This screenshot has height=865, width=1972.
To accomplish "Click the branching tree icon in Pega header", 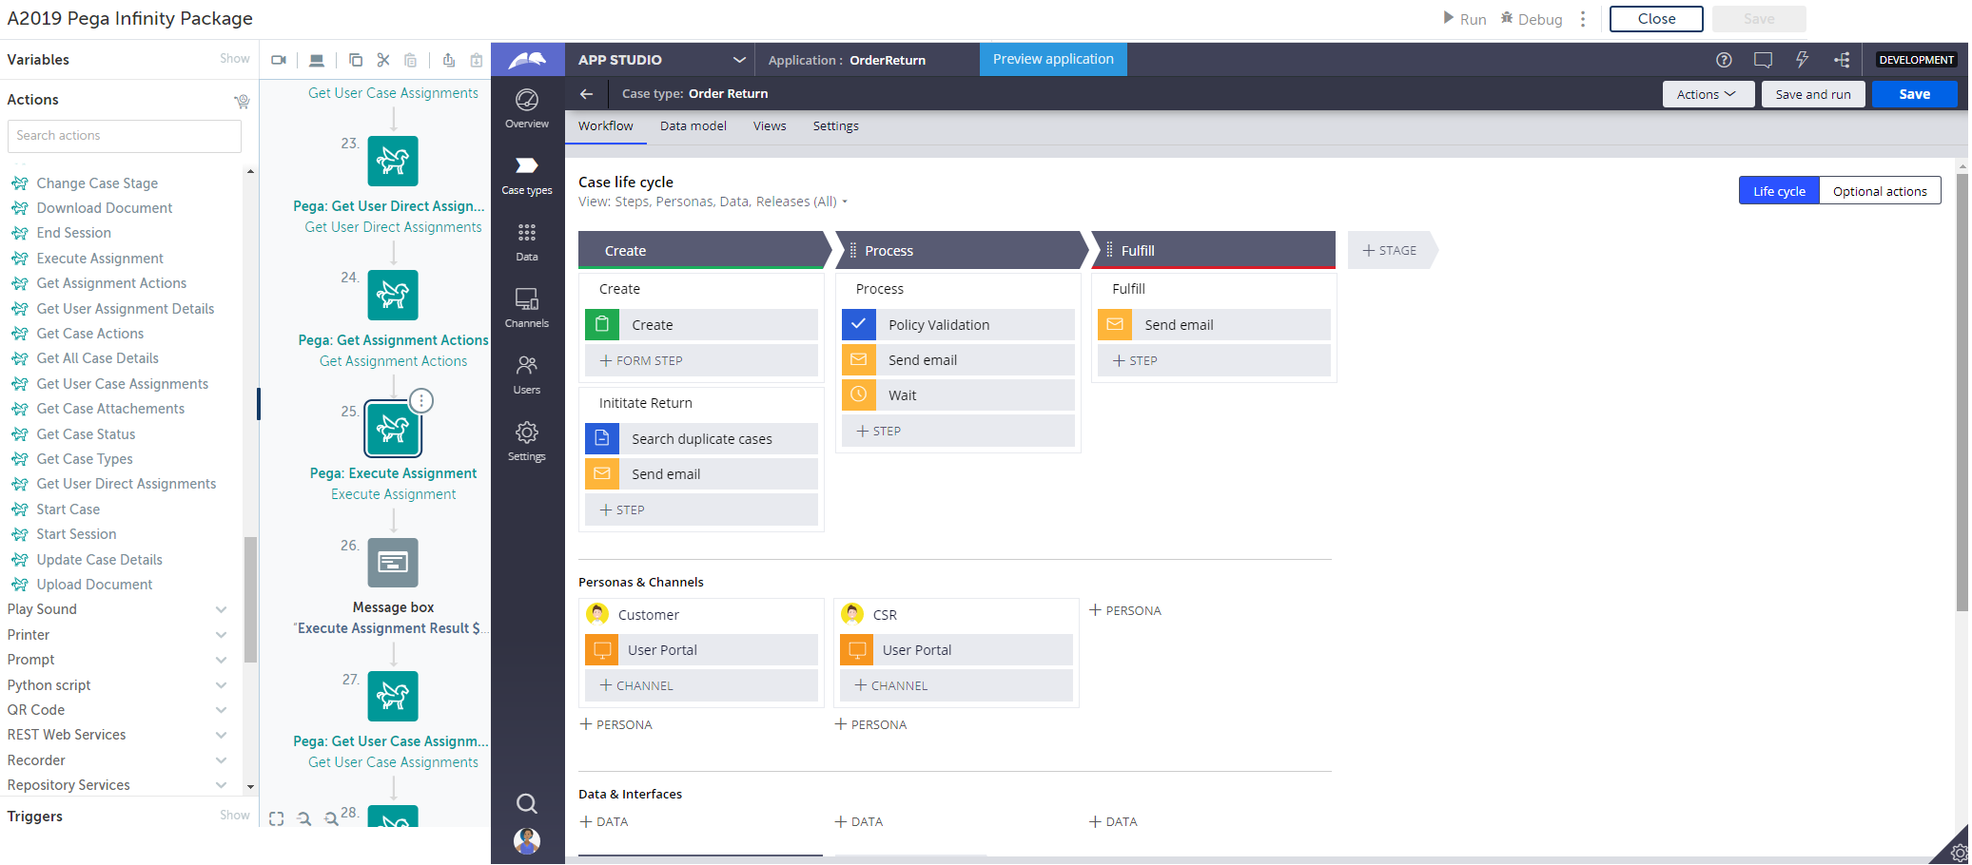I will pyautogui.click(x=1842, y=60).
